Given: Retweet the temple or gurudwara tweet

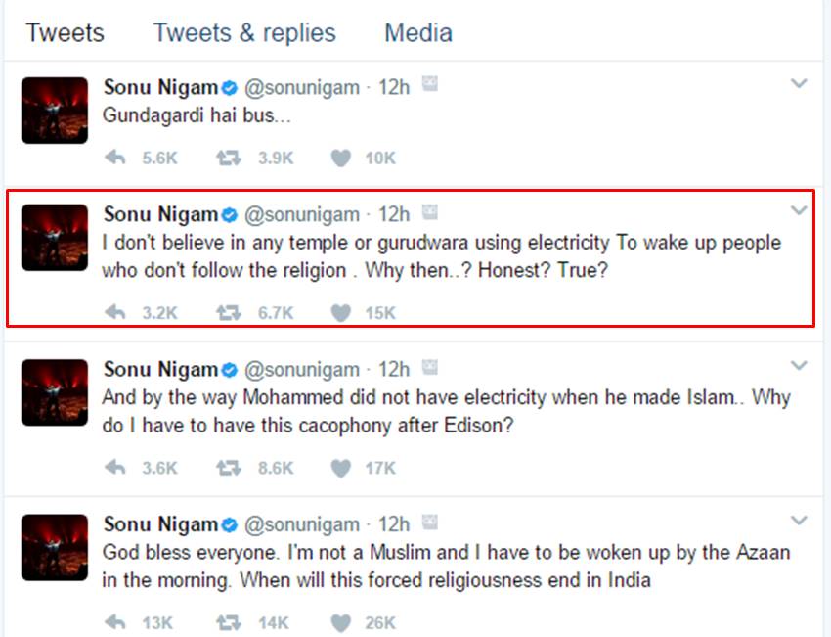Looking at the screenshot, I should tap(230, 312).
